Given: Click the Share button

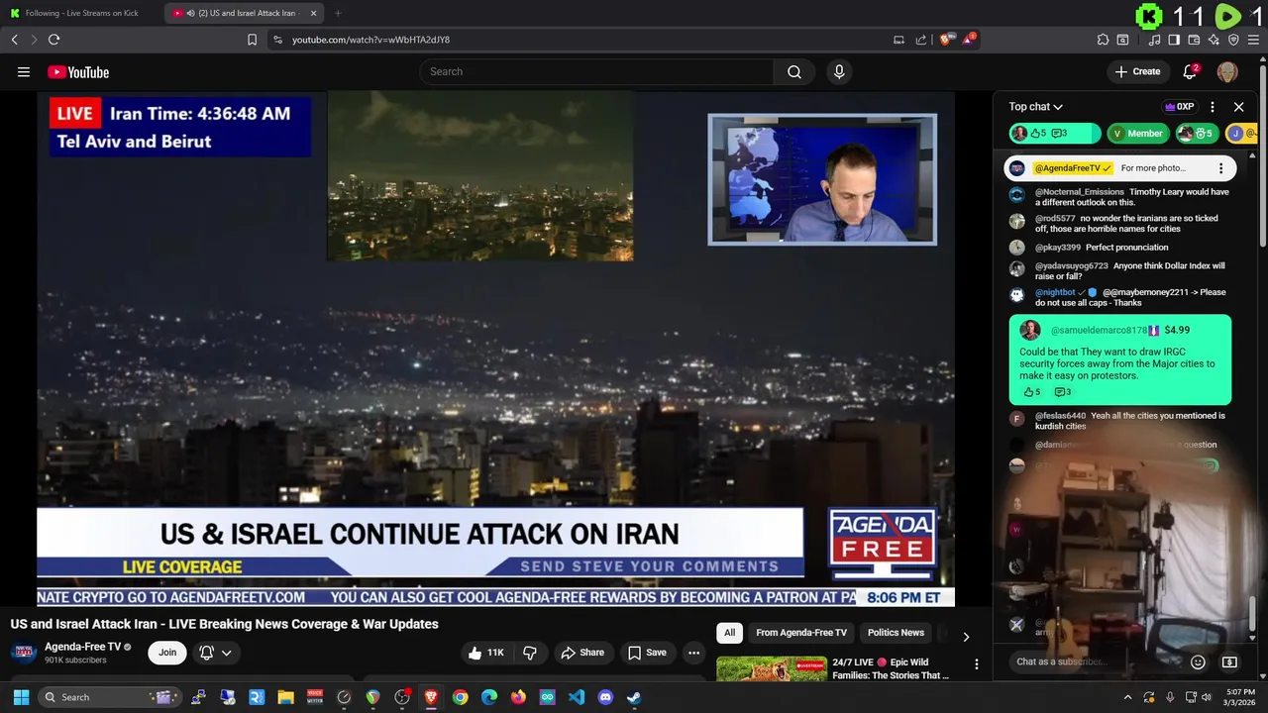Looking at the screenshot, I should [x=582, y=653].
